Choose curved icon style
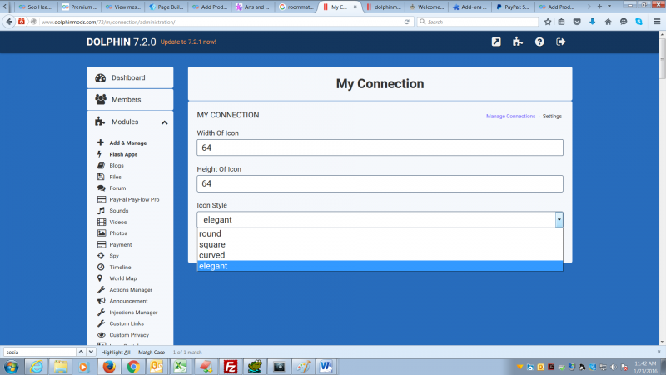This screenshot has width=666, height=375. (x=380, y=255)
